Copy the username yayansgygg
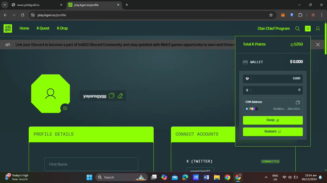 click(x=111, y=96)
